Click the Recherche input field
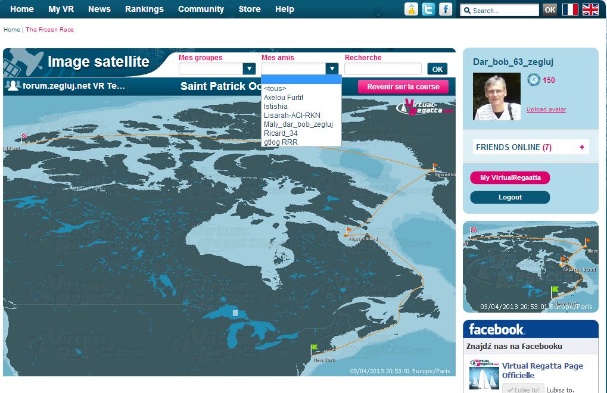 [x=382, y=69]
